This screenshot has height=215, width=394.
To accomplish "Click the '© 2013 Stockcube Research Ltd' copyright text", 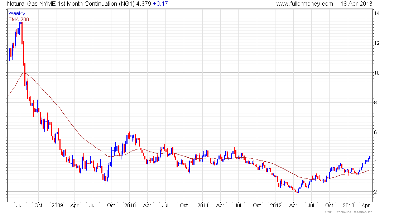I will click(348, 212).
